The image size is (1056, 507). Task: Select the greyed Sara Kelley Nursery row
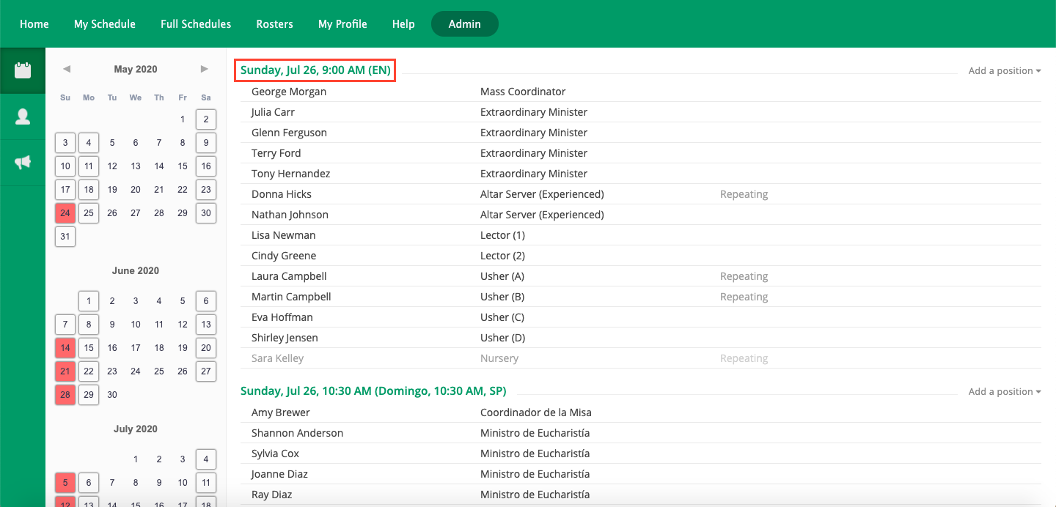click(277, 358)
